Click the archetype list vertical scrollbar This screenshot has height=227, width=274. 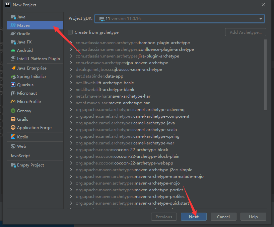tap(265, 75)
